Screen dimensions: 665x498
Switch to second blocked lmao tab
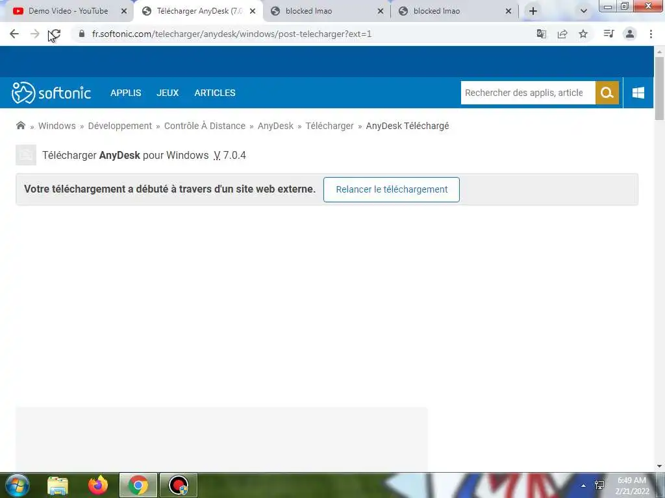(x=455, y=11)
